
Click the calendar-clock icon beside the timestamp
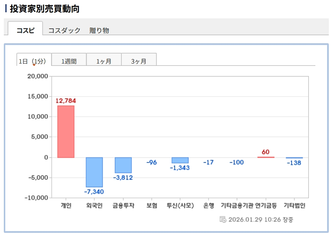click(x=223, y=219)
